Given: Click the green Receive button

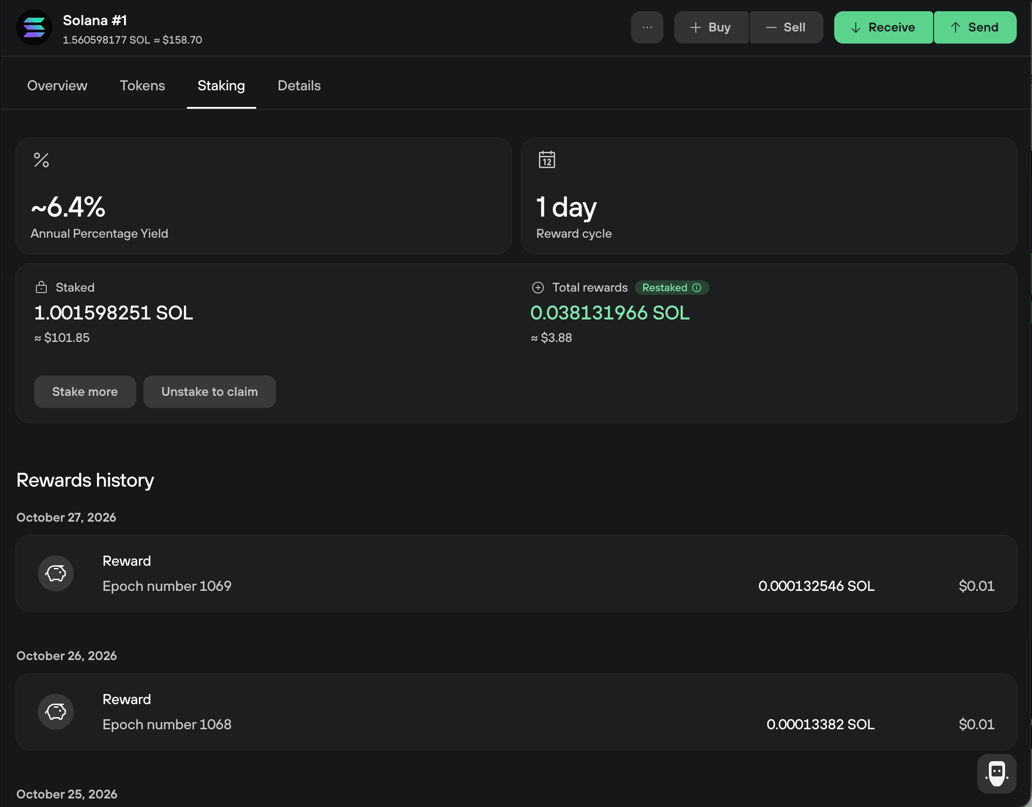Looking at the screenshot, I should click(883, 27).
